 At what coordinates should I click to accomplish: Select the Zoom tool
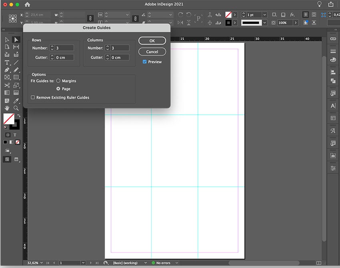coord(16,108)
